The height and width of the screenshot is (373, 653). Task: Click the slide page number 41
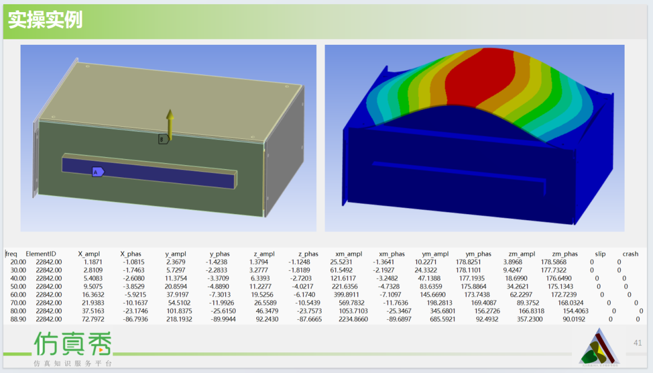(637, 342)
